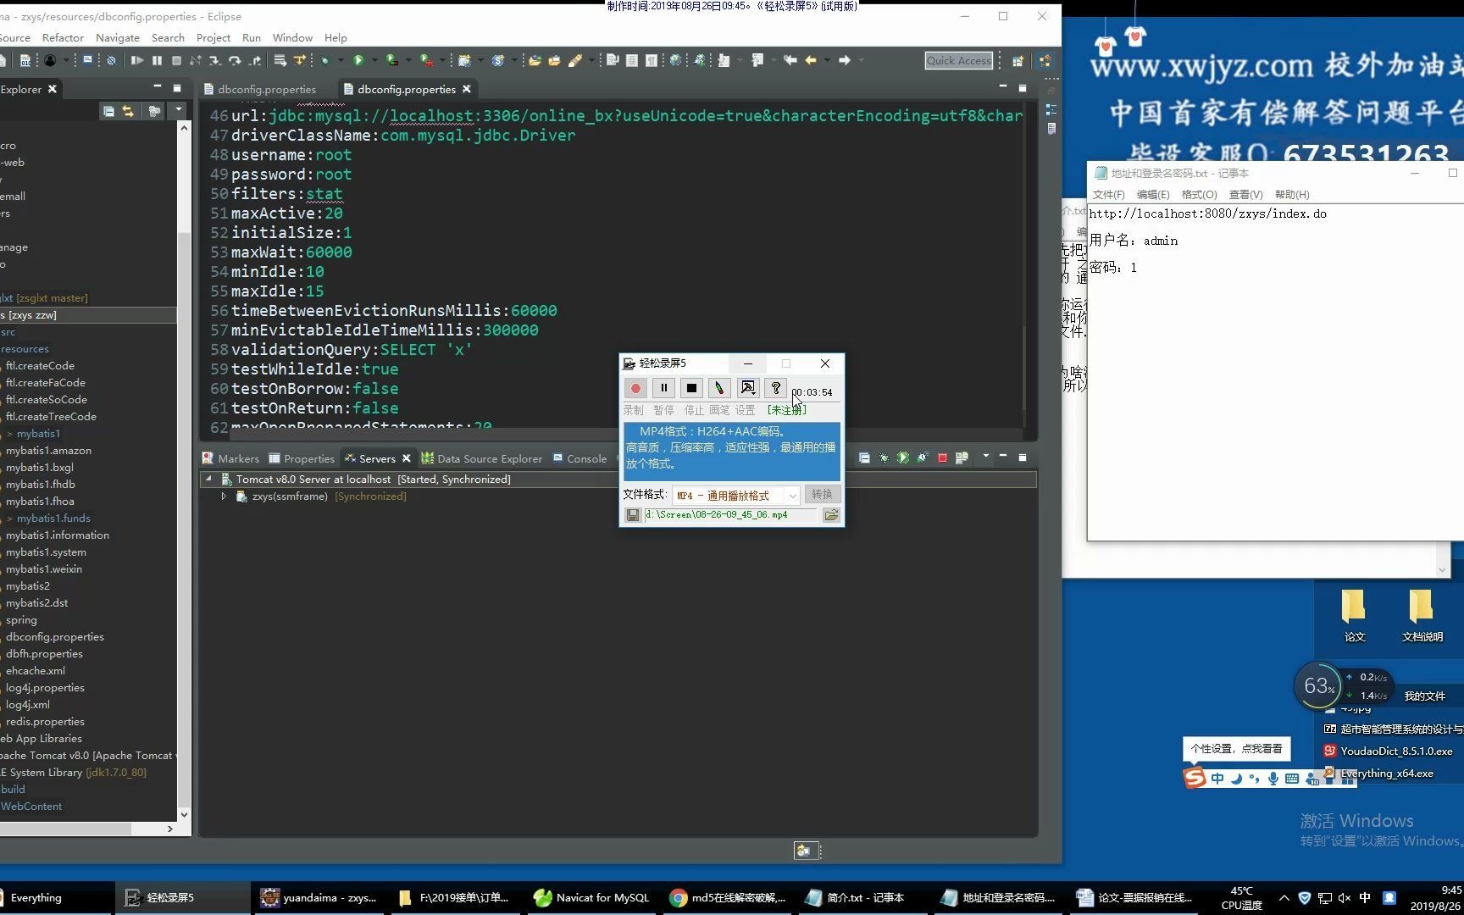Open the Refactor menu
This screenshot has height=915, width=1464.
coord(63,37)
